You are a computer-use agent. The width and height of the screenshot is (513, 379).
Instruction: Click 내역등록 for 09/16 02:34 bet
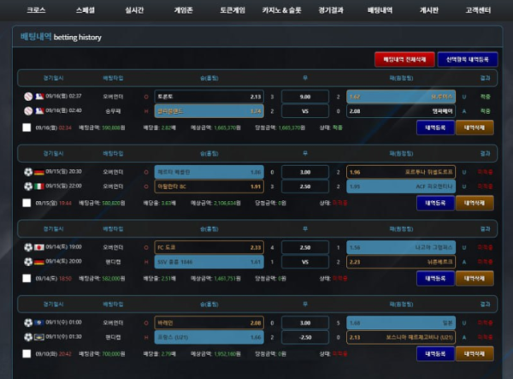435,127
